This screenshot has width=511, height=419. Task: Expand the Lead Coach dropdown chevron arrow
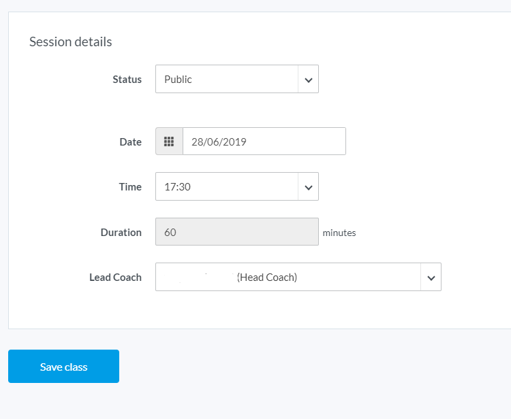[431, 278]
